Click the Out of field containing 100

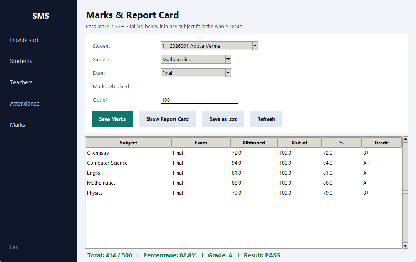199,100
